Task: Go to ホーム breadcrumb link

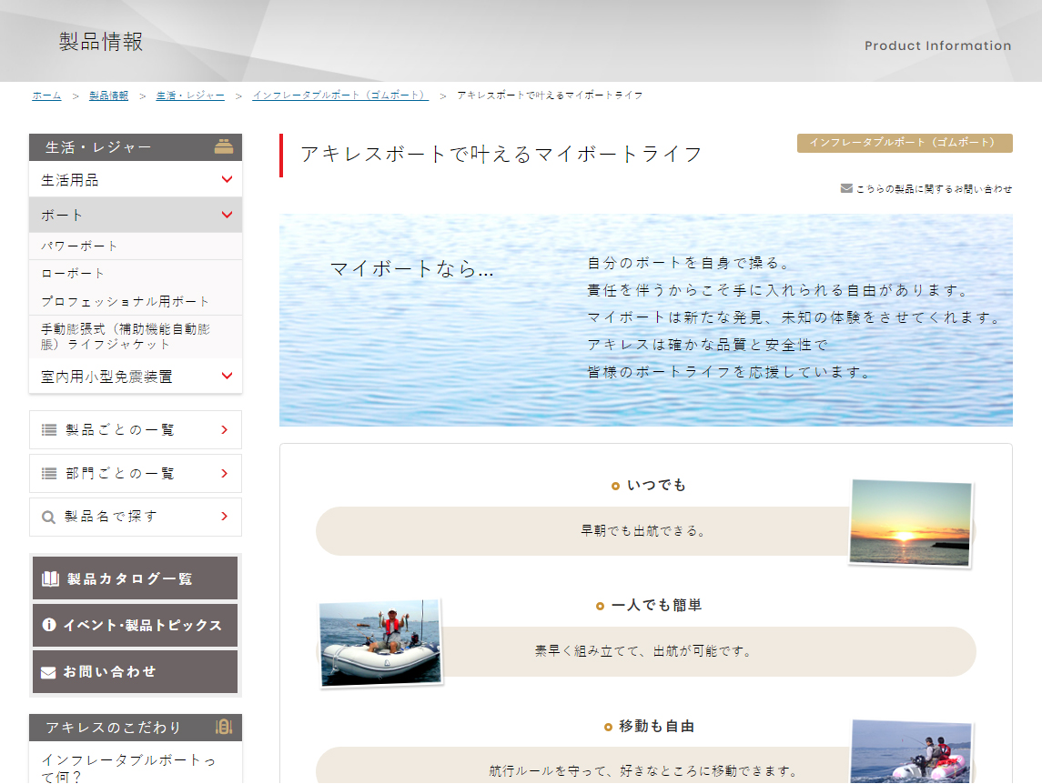Action: pyautogui.click(x=46, y=95)
